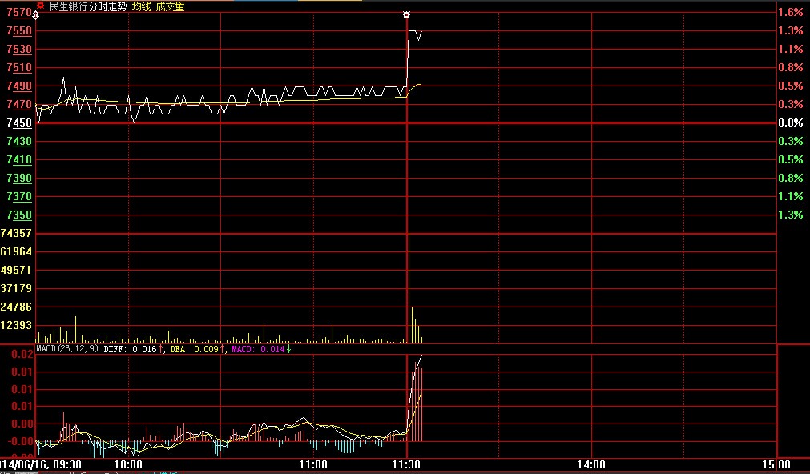Screen dimensions: 810x474
Task: Click the magenta MACD: 0.014 label
Action: coord(257,349)
